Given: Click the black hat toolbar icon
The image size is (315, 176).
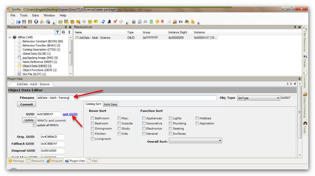Looking at the screenshot, I should coord(109,22).
